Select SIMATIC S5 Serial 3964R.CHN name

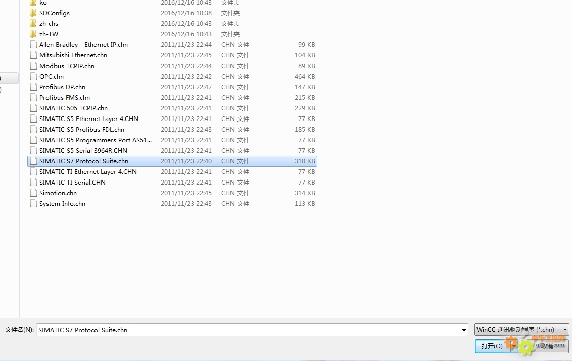pos(83,150)
